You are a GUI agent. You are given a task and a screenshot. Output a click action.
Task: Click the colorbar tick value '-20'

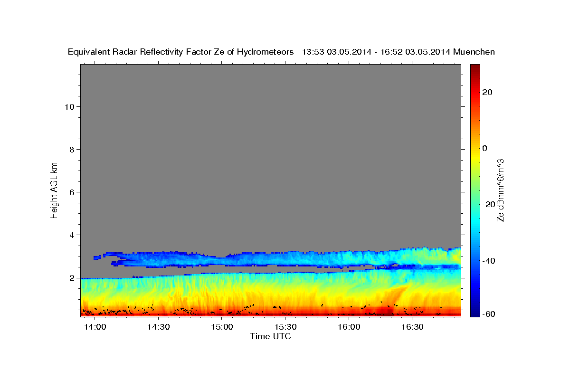(x=488, y=204)
